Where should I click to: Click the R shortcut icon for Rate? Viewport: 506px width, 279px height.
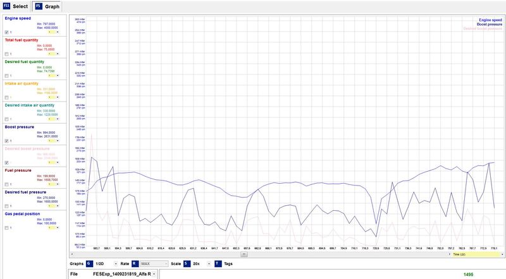(x=135, y=263)
